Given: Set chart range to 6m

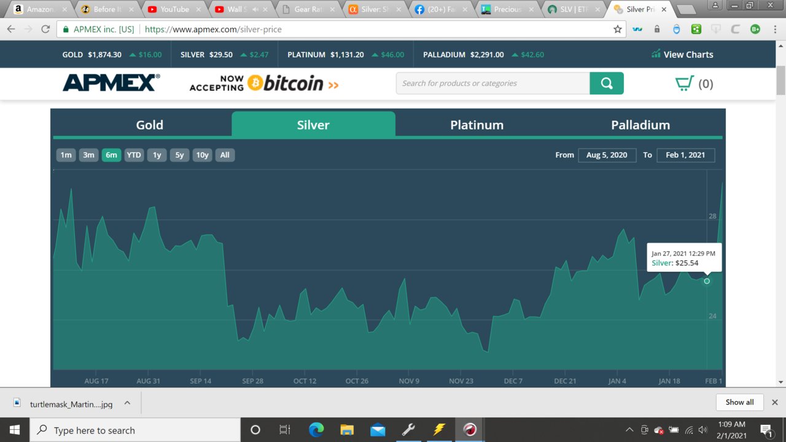Looking at the screenshot, I should [x=111, y=155].
